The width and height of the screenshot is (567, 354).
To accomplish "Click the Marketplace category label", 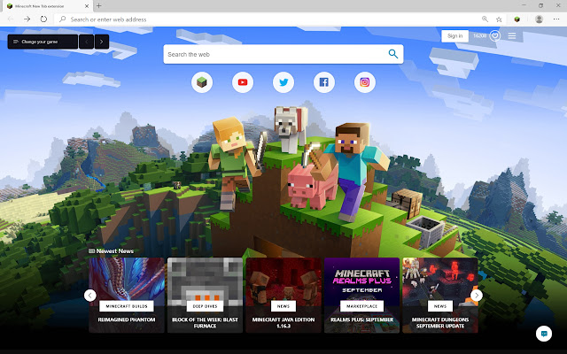I will tap(362, 306).
